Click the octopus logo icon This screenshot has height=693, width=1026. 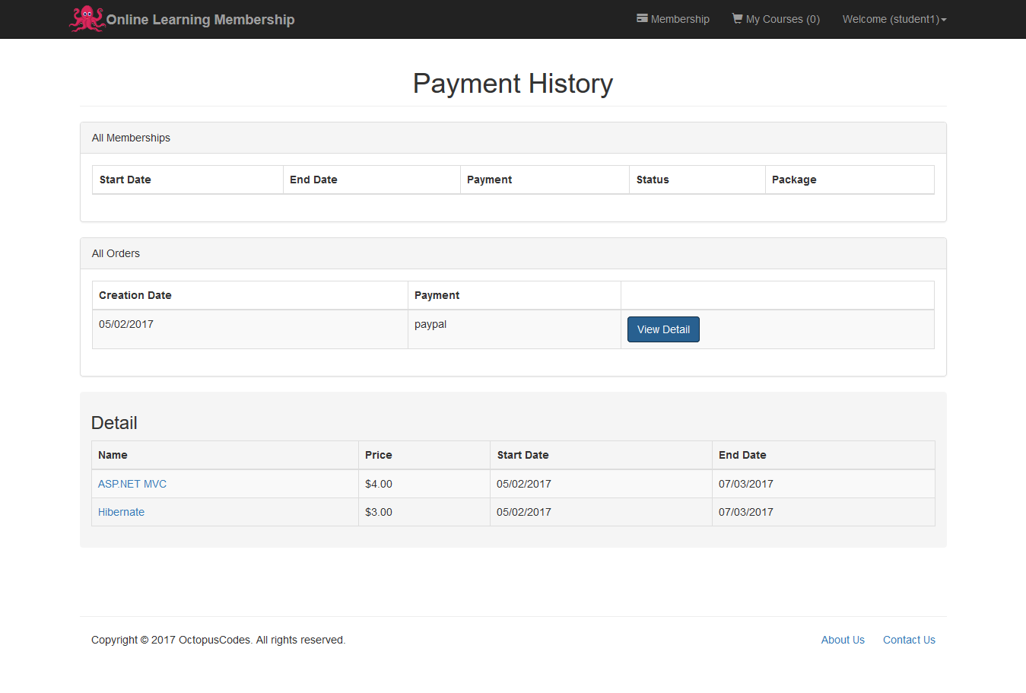[86, 19]
